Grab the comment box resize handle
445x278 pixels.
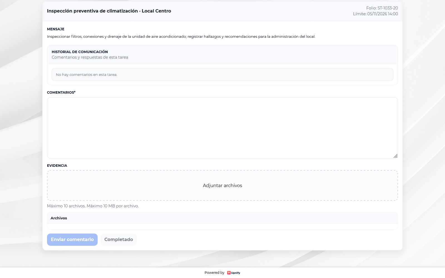click(395, 156)
